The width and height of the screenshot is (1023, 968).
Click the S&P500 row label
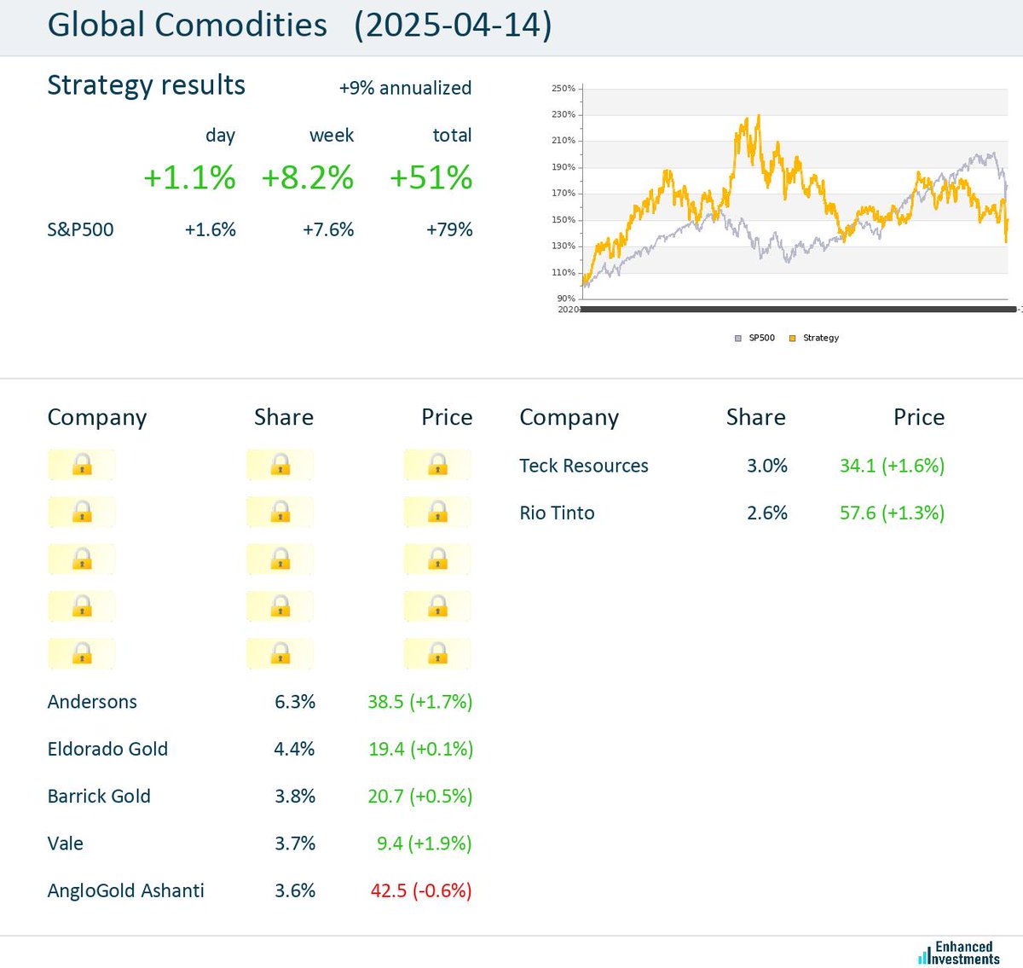point(80,229)
